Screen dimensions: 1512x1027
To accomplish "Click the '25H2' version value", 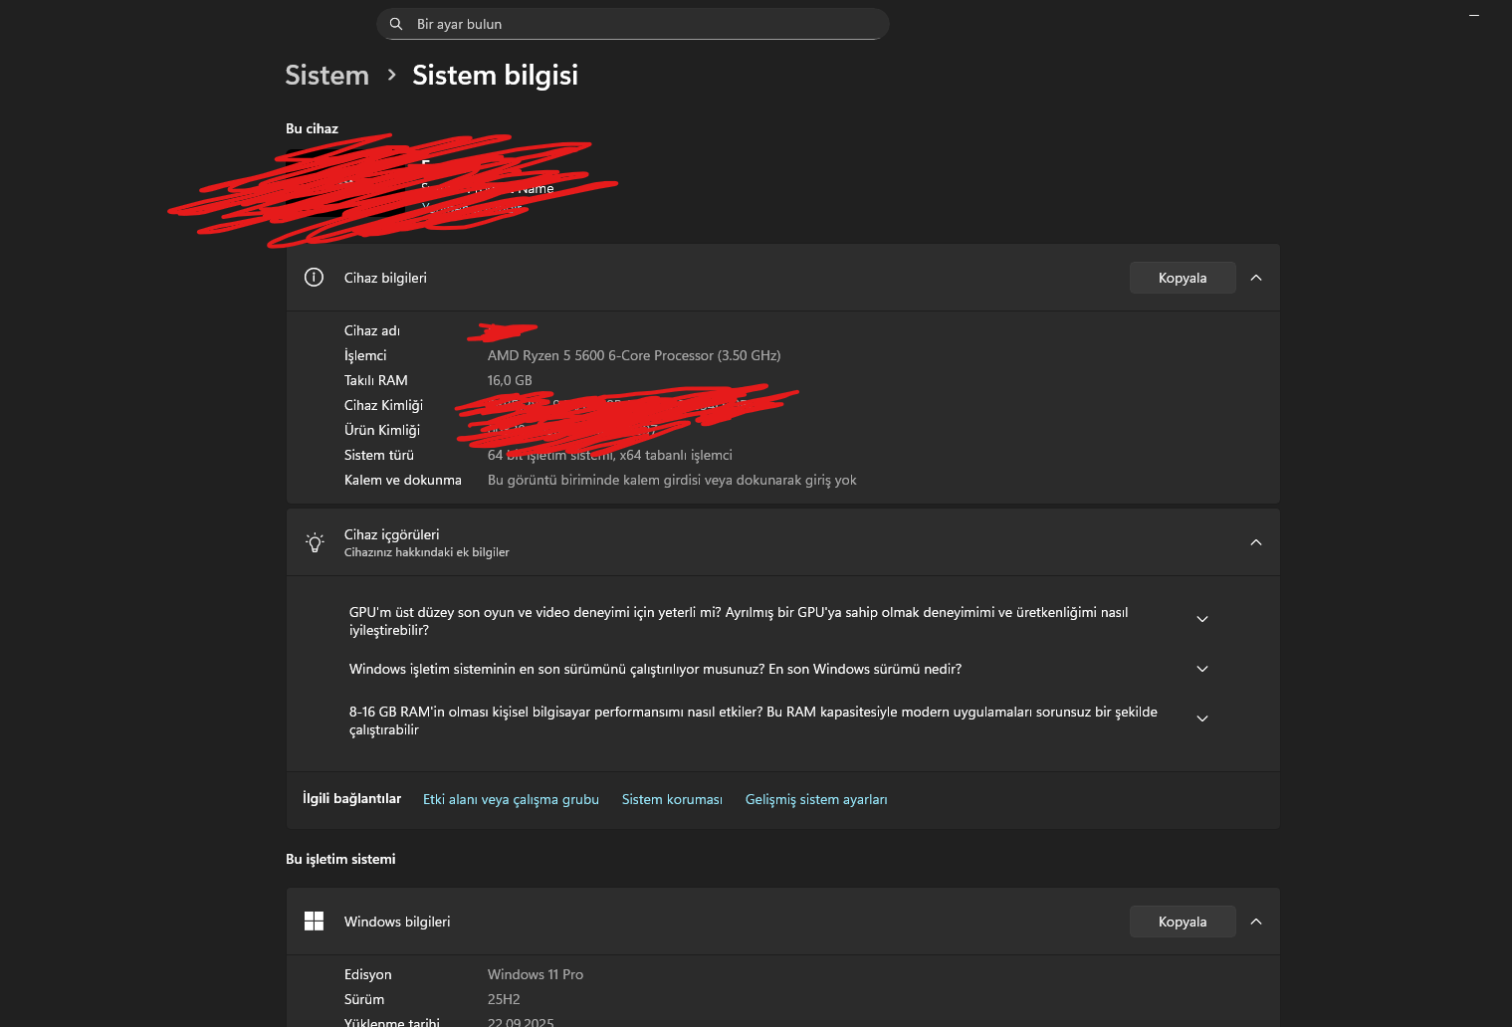I will click(x=504, y=999).
